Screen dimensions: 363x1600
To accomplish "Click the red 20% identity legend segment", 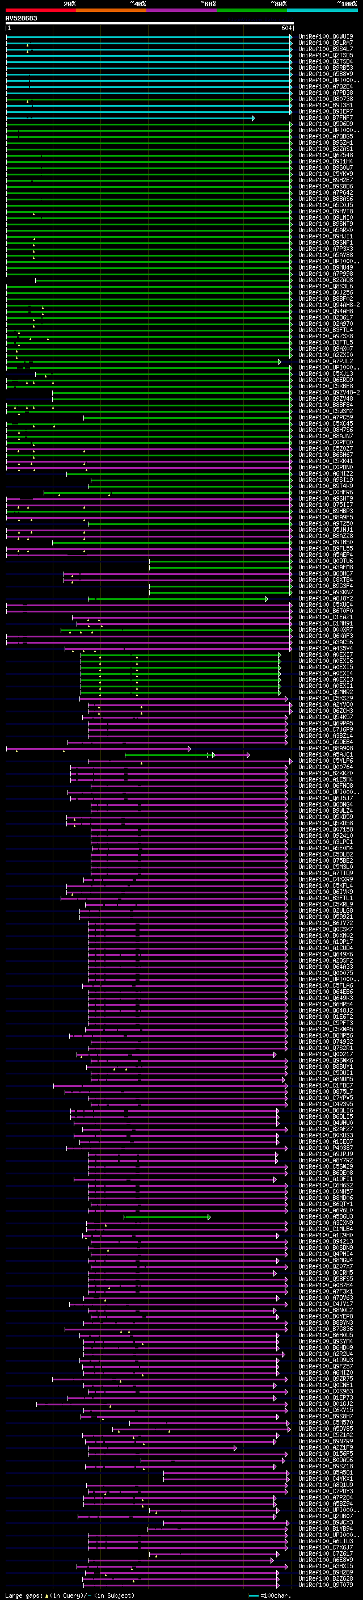I will pyautogui.click(x=41, y=11).
